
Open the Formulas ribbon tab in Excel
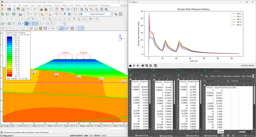pos(236,76)
